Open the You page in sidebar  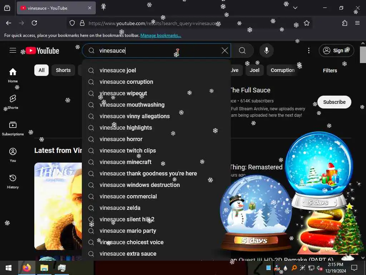(x=13, y=155)
